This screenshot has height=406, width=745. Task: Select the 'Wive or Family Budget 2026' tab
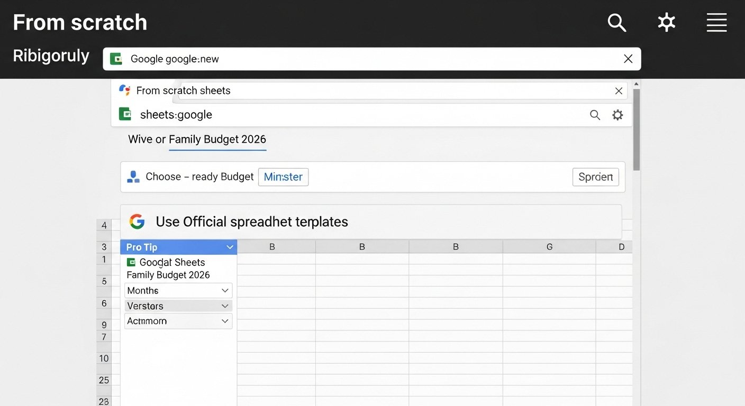point(197,140)
